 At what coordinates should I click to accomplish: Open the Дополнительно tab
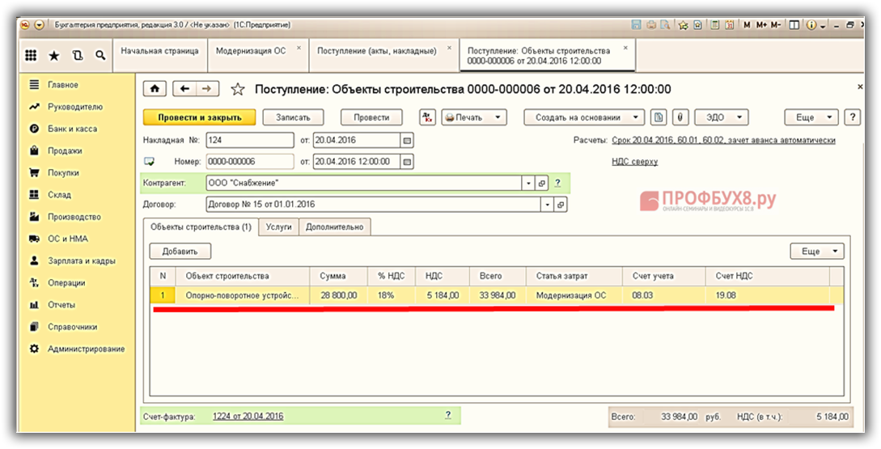(x=335, y=227)
